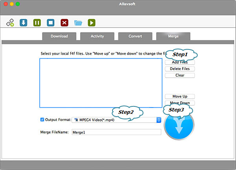Click the Merge FileName input field
236x170 pixels.
pos(116,132)
